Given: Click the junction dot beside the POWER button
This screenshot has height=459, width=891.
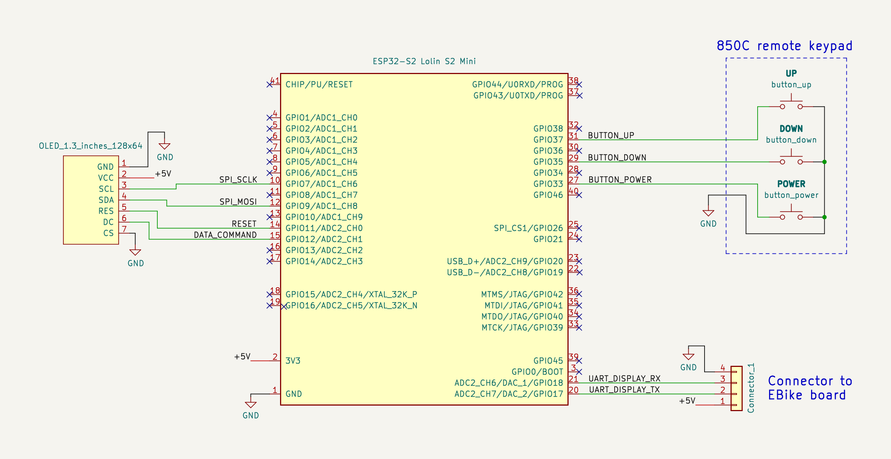Looking at the screenshot, I should tap(824, 217).
